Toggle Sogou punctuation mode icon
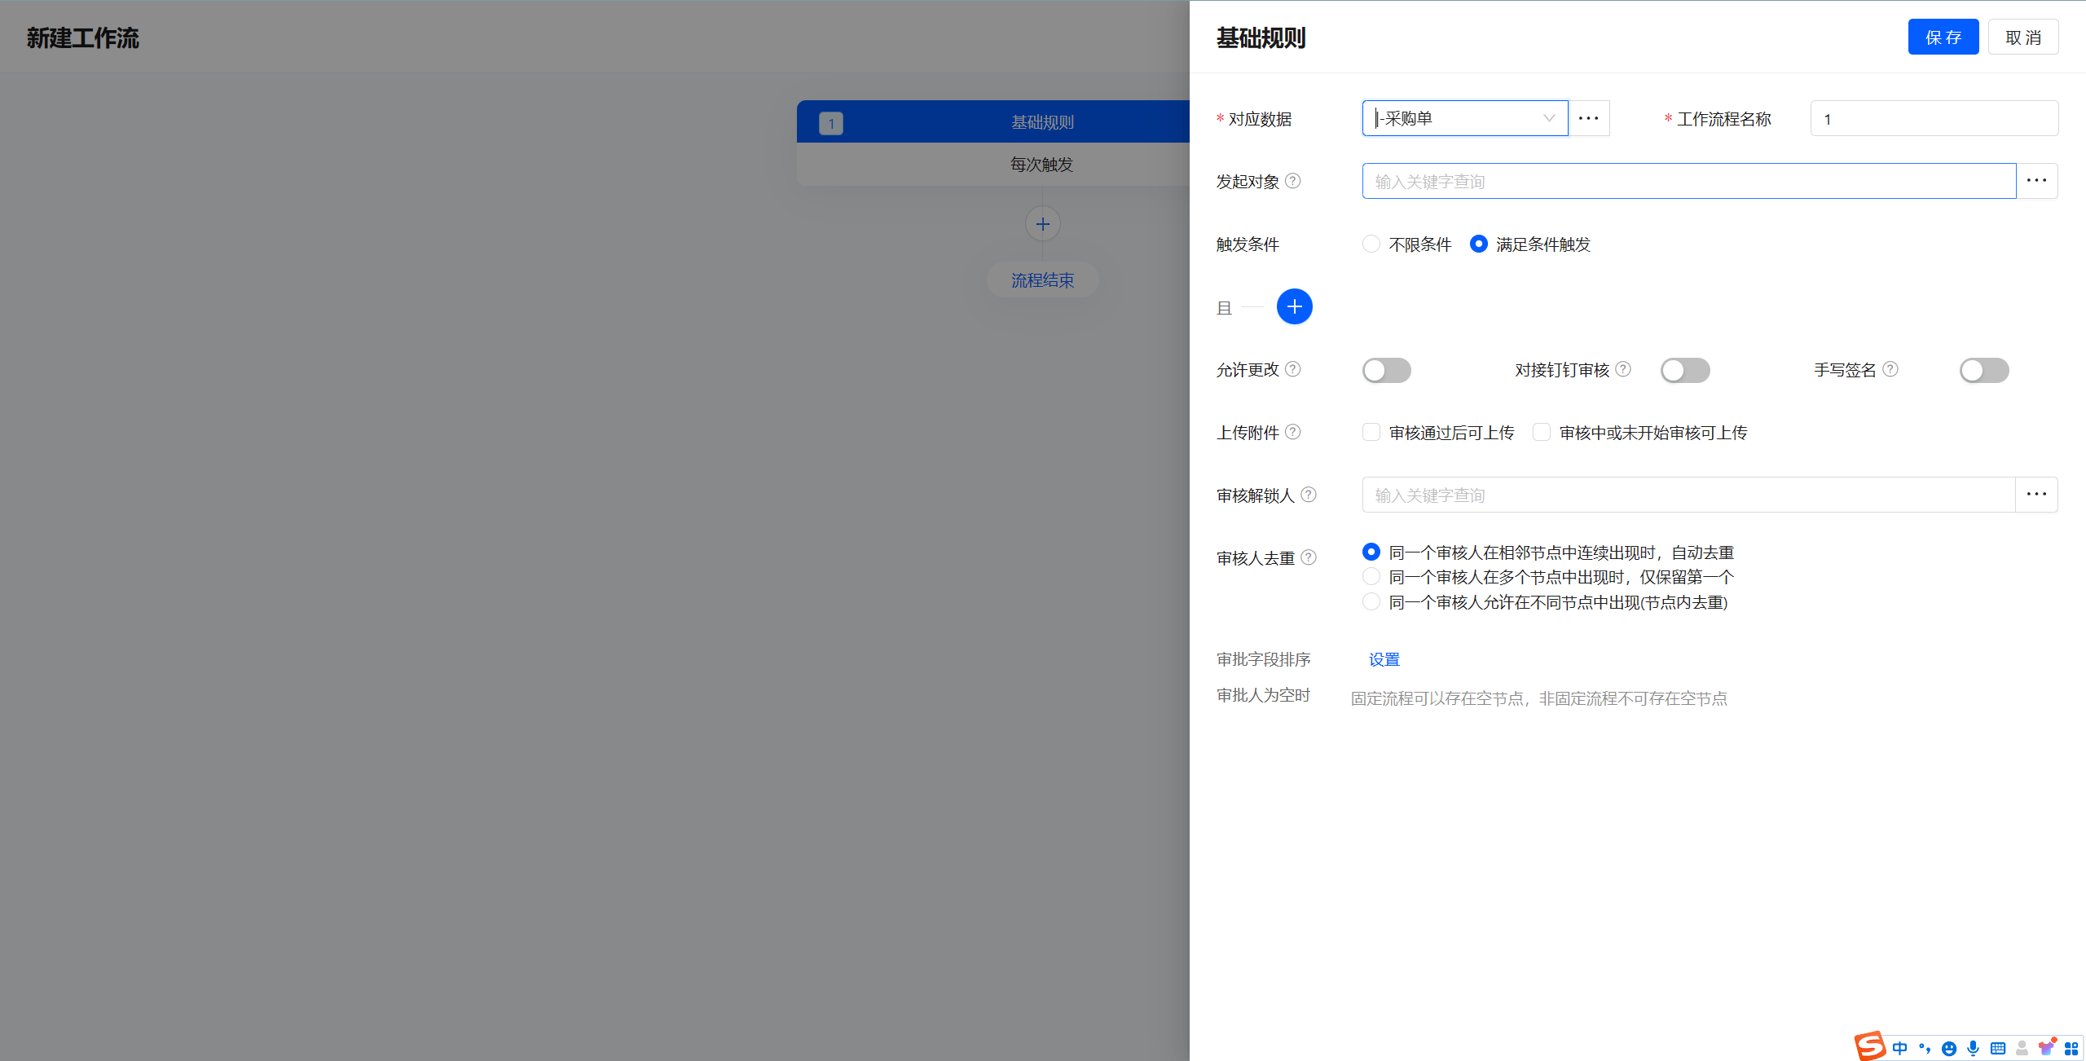 point(1925,1049)
